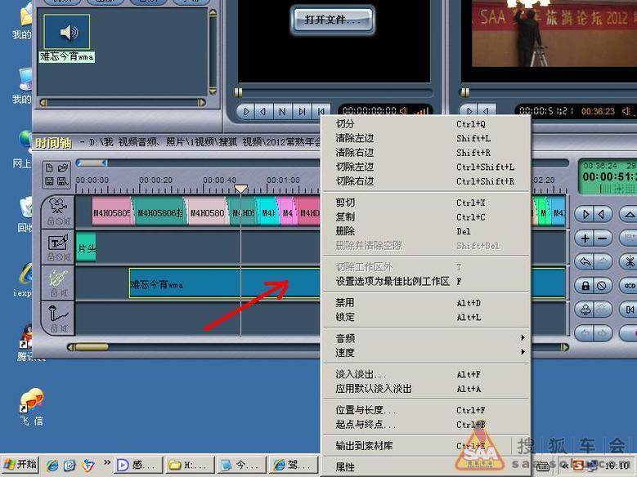Screen dimensions: 637x477
Task: Click the zoom-in plus button
Action: pos(584,238)
